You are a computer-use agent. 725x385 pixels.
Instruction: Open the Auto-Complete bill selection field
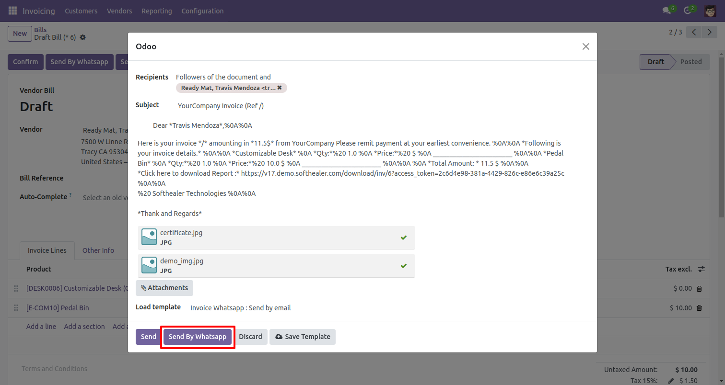[105, 197]
